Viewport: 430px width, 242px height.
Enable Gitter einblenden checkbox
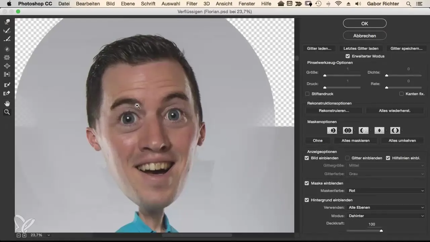click(347, 158)
